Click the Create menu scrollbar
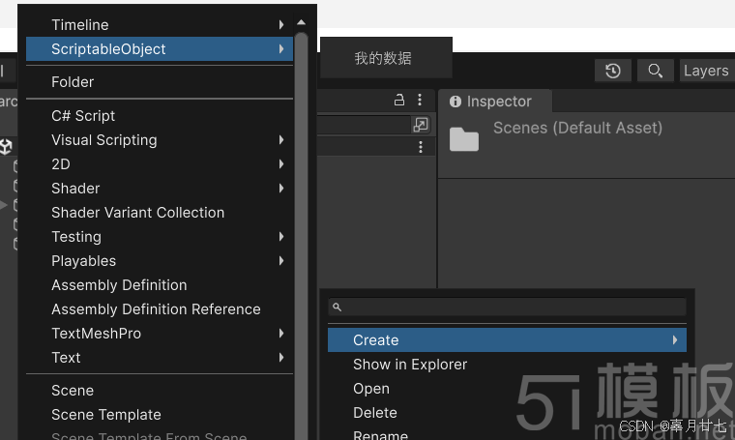This screenshot has width=735, height=440. click(x=302, y=234)
